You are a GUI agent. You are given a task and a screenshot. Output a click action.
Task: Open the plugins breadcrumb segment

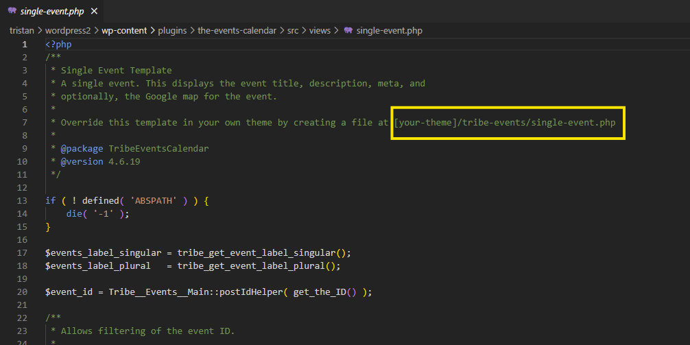click(173, 30)
